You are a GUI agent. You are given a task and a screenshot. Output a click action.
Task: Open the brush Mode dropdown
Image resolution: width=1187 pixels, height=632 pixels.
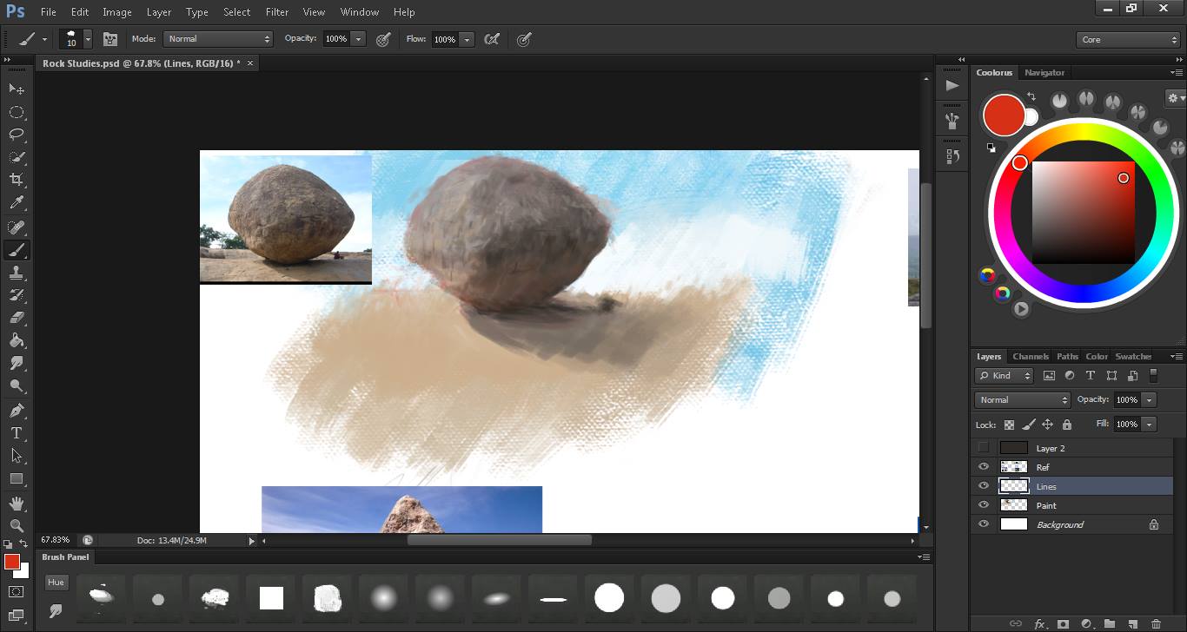[218, 39]
